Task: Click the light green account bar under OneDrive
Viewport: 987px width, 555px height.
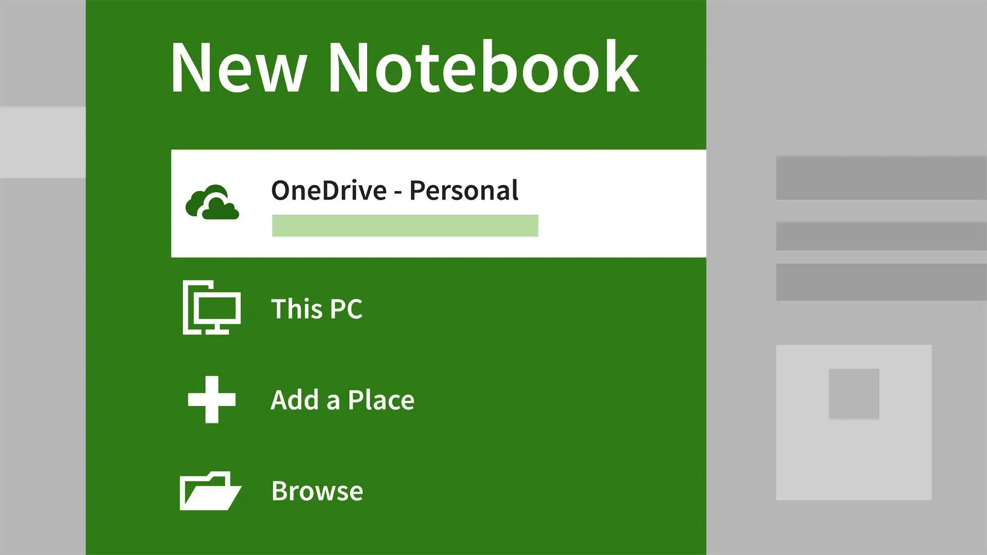Action: (x=405, y=226)
